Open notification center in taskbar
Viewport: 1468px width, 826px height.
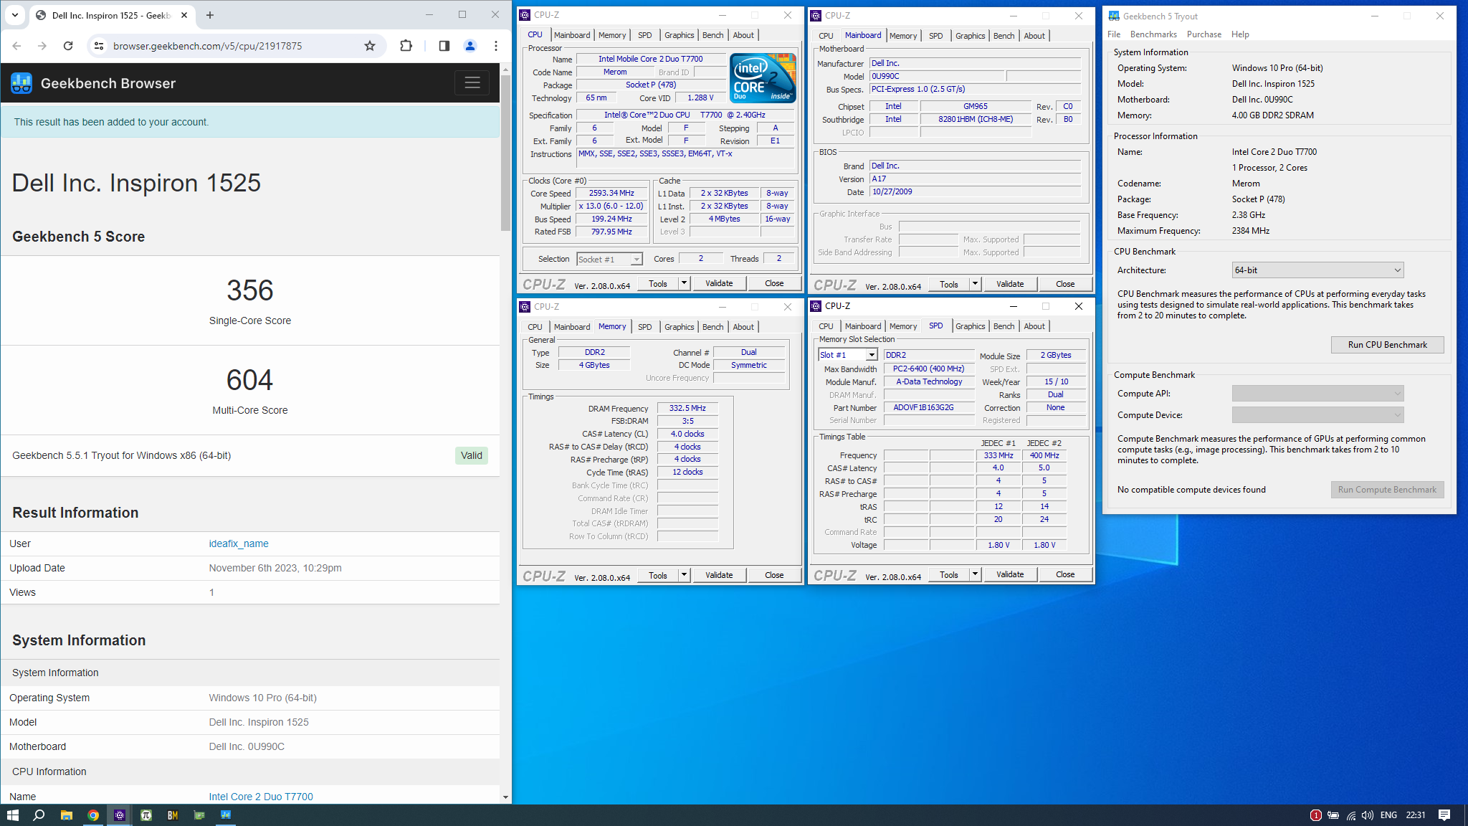pyautogui.click(x=1444, y=815)
